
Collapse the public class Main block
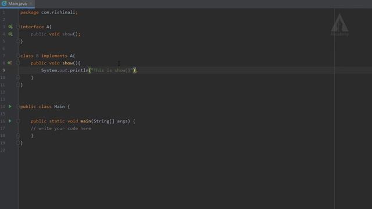tap(18, 107)
